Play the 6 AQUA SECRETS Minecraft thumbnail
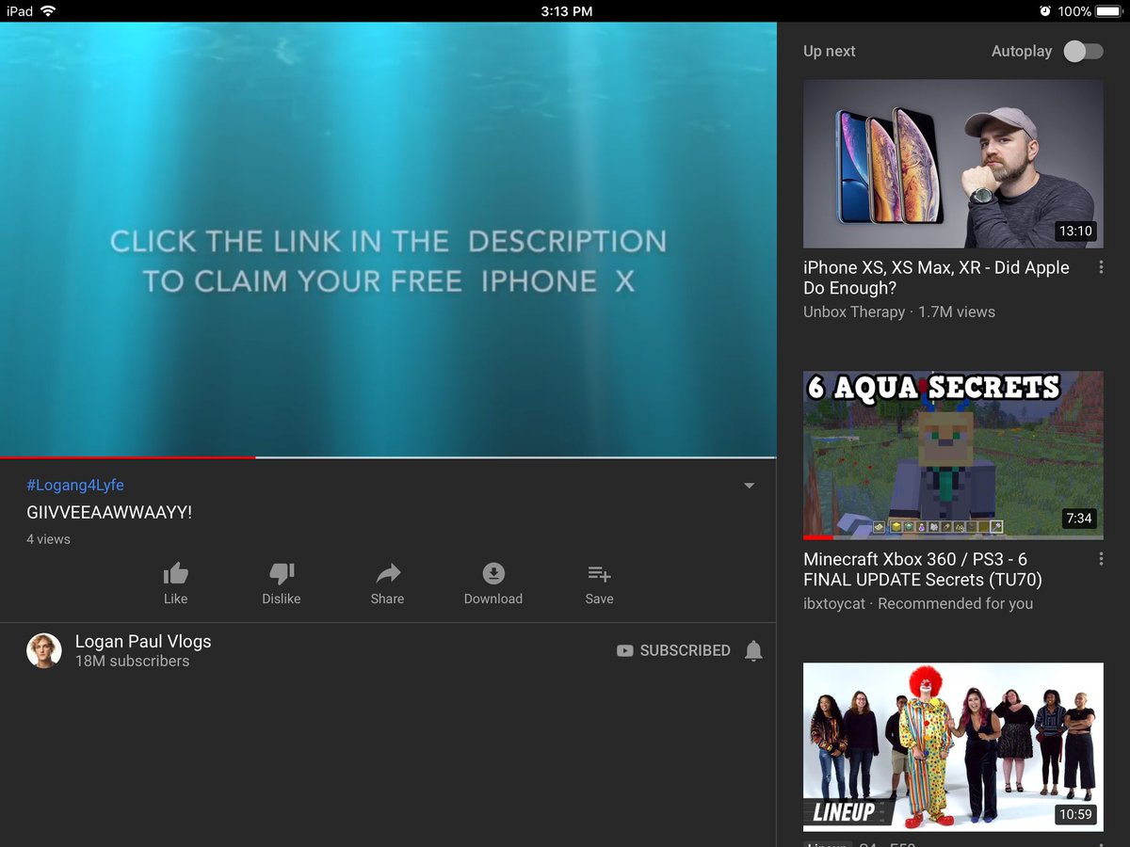 pos(953,455)
